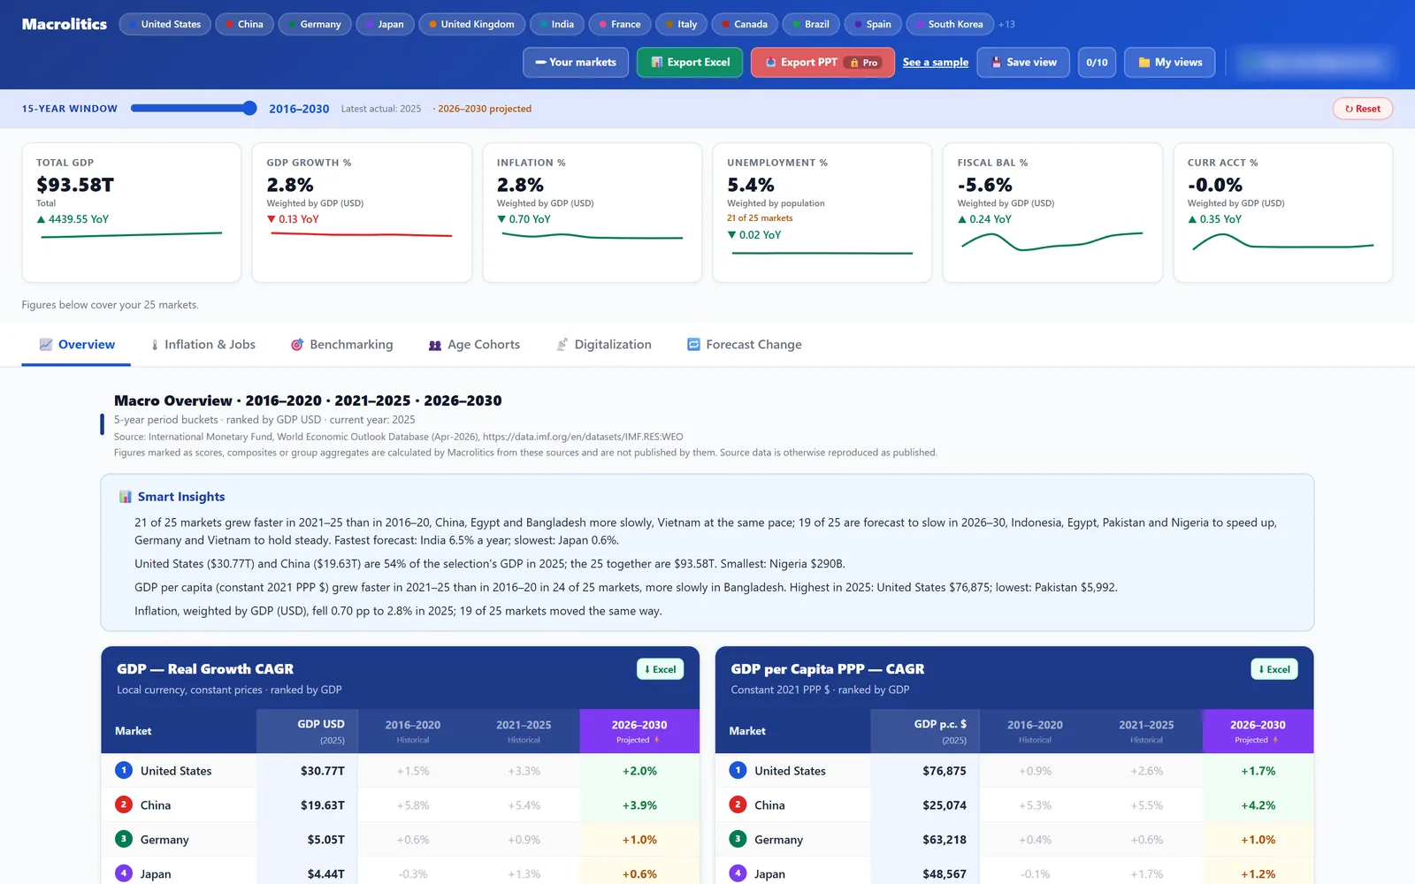
Task: Select the China row in GDP Real Growth table
Action: (401, 805)
